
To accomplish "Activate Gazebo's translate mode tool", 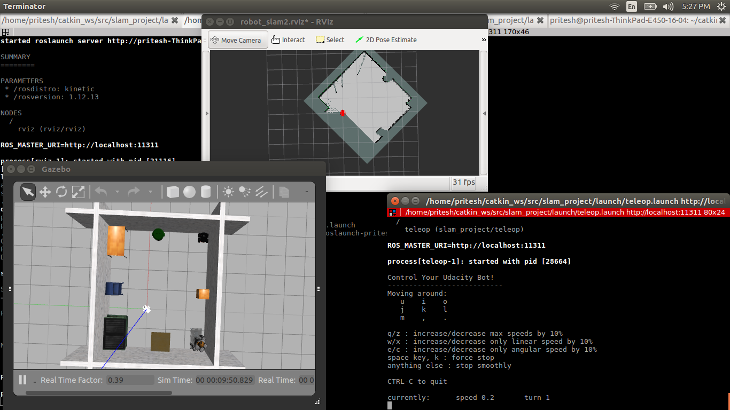I will coord(45,192).
